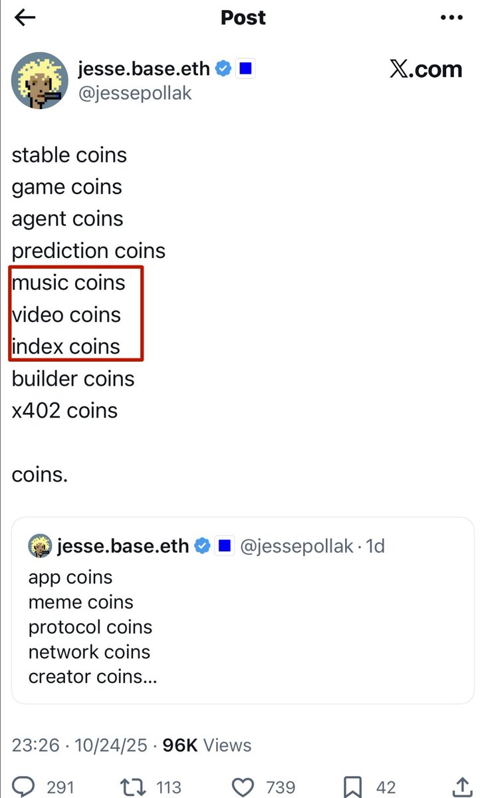Screen dimensions: 482x798
Task: Click the 23:26 · 10/24/25 post timestamp
Action: pos(78,745)
